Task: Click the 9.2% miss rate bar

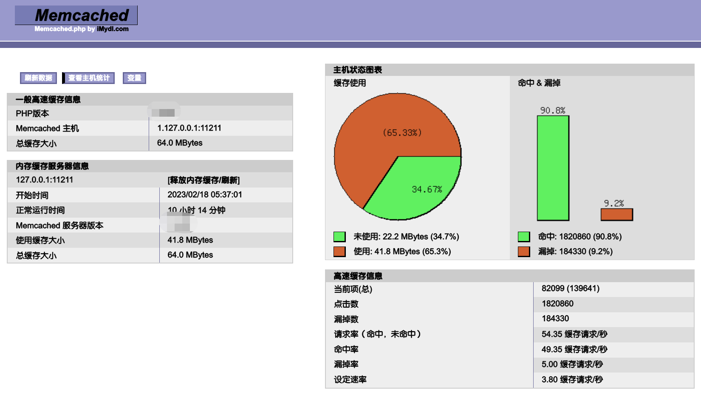Action: (x=616, y=214)
